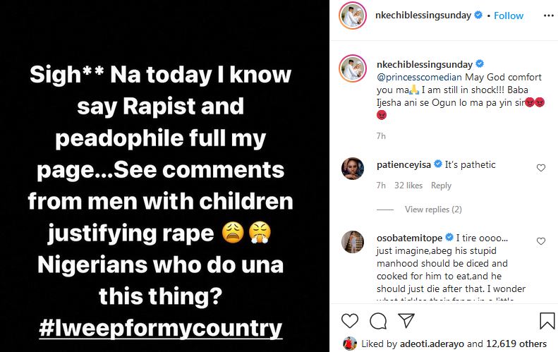Click the 32 likes count on comment
558x352 pixels.
click(x=408, y=186)
